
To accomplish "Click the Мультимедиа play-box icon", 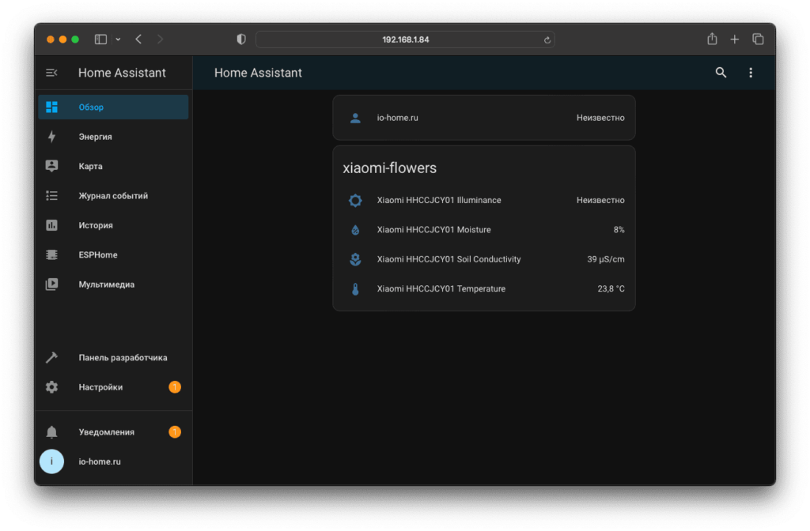I will [x=51, y=284].
